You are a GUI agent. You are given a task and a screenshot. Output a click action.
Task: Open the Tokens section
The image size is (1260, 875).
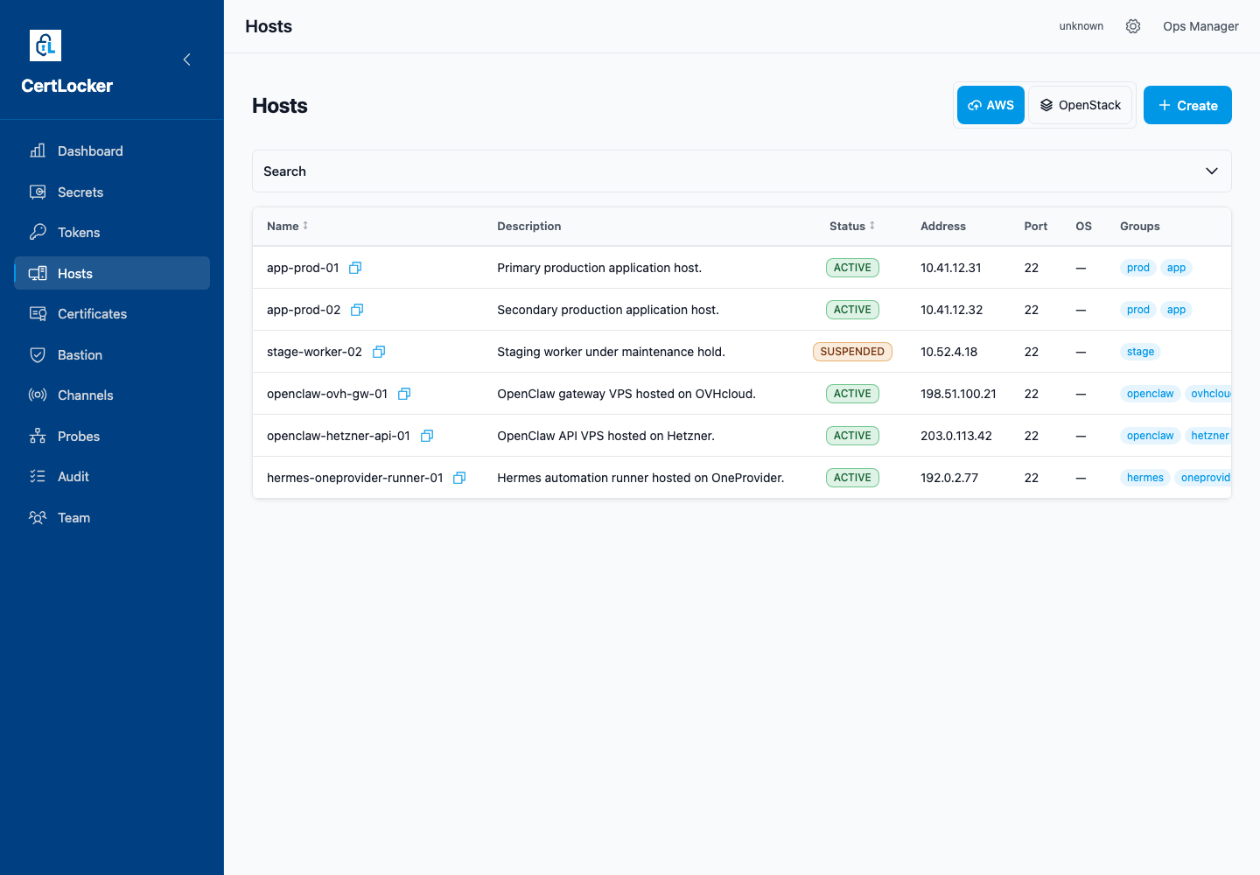click(x=112, y=233)
